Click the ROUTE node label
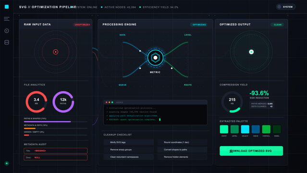The image size is (307, 173). tap(188, 85)
